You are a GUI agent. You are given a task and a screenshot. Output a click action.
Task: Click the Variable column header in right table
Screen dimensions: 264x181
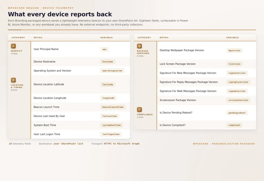click(232, 38)
